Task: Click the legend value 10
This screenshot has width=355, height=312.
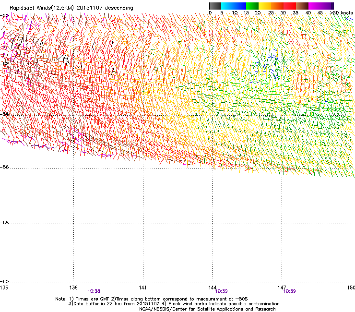Action: (x=235, y=12)
